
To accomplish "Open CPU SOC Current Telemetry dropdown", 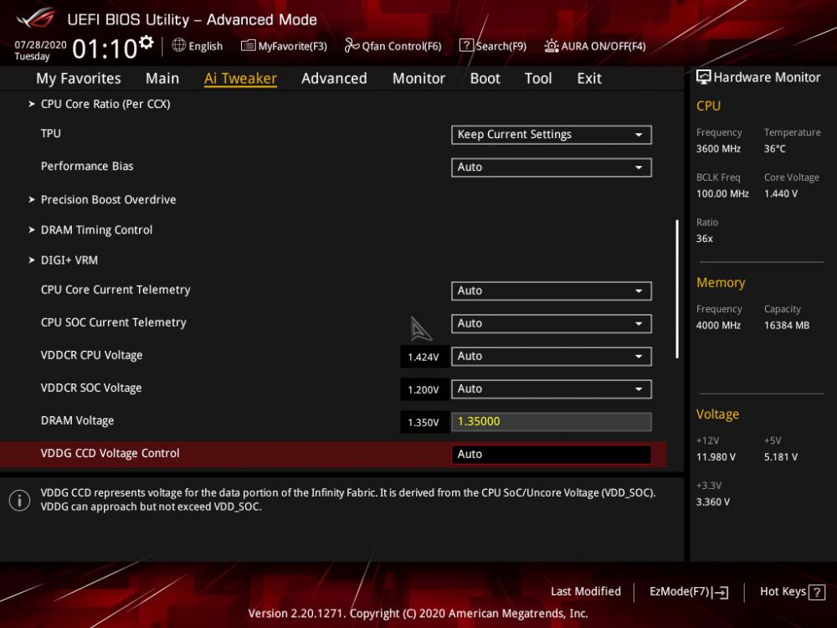I will (552, 323).
